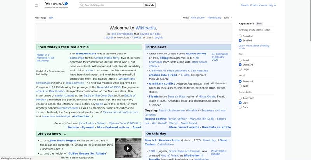The height and width of the screenshot is (160, 311).
Task: Switch to the Talk tab
Action: [x=51, y=17]
